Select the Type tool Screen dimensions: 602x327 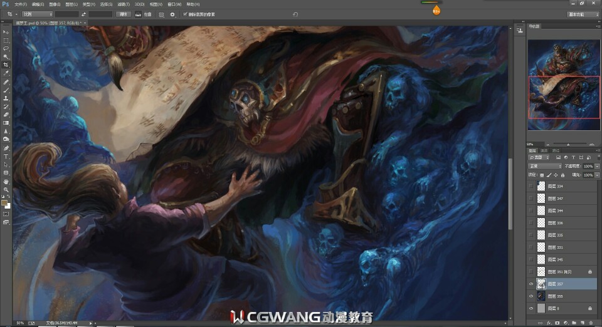click(6, 157)
